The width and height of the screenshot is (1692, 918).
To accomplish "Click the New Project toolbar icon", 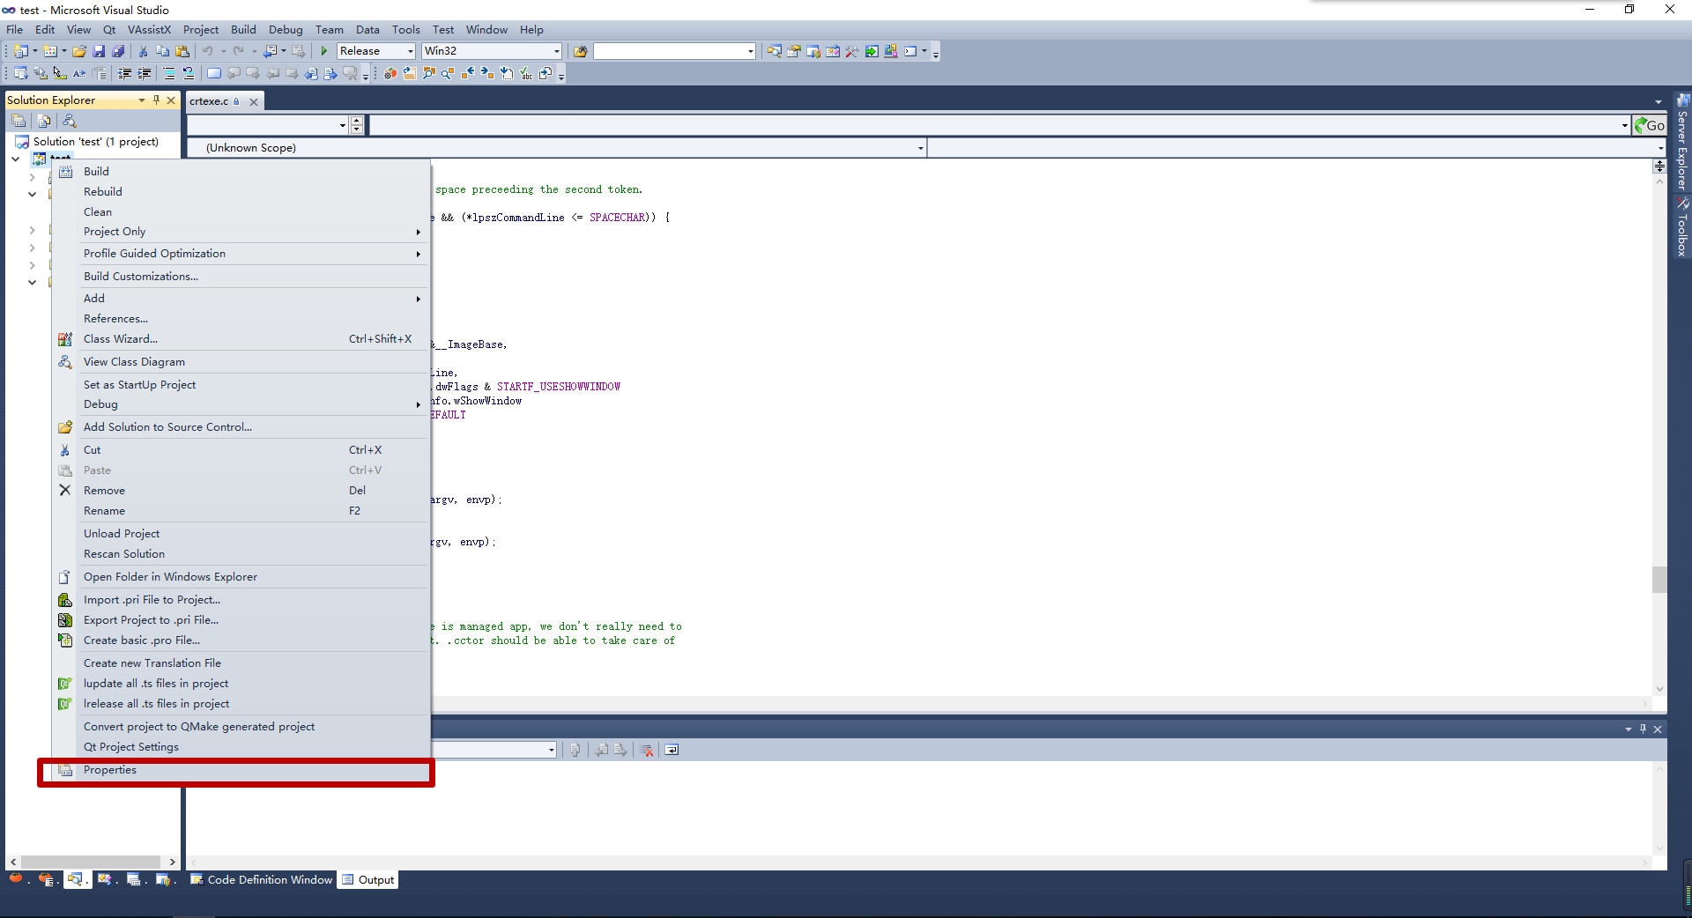I will pyautogui.click(x=21, y=51).
